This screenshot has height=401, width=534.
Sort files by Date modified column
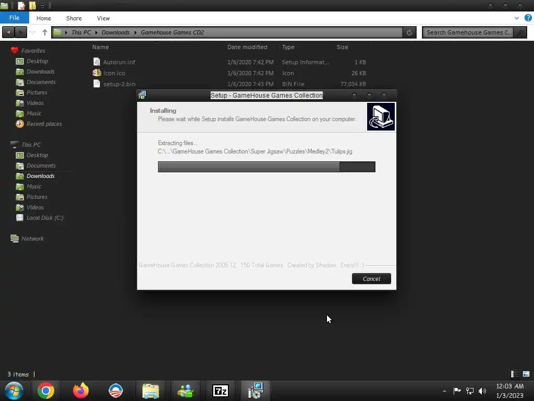point(247,47)
